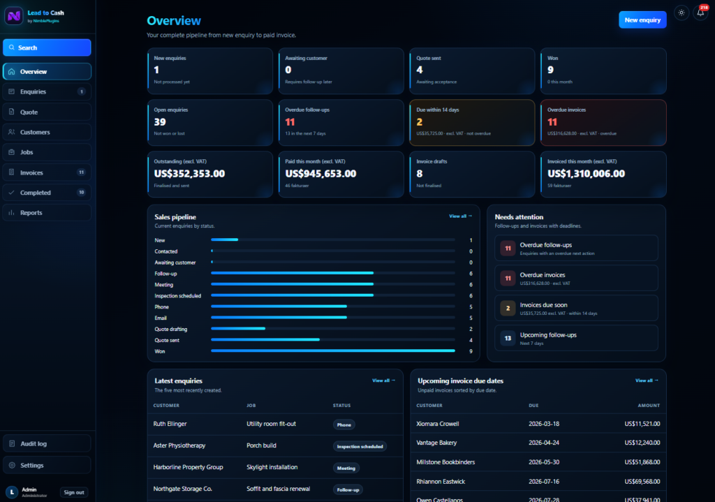
Task: Open the Upcoming follow-ups attention card
Action: click(x=576, y=339)
